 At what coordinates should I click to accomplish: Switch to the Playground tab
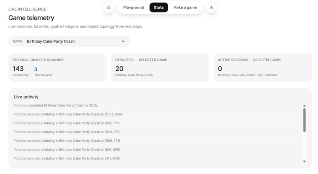[134, 7]
